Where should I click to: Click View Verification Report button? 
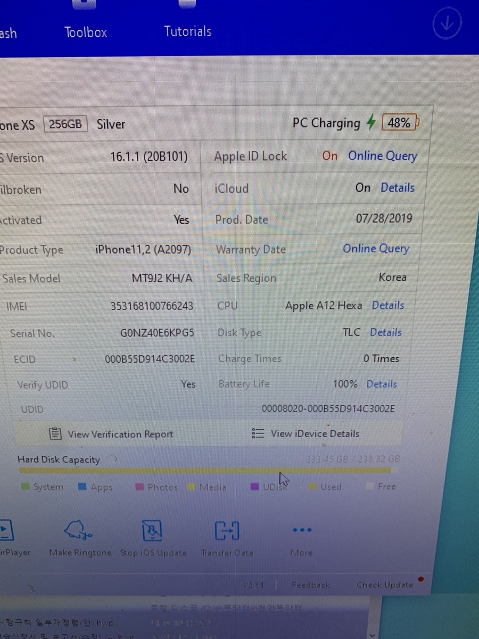(x=111, y=434)
